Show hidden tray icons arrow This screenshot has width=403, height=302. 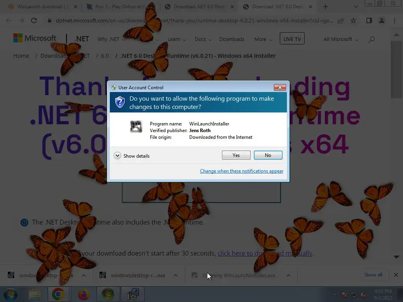point(335,295)
